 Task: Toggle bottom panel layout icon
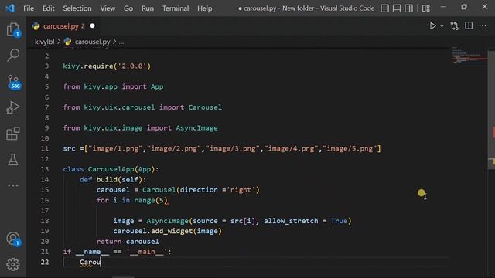397,8
